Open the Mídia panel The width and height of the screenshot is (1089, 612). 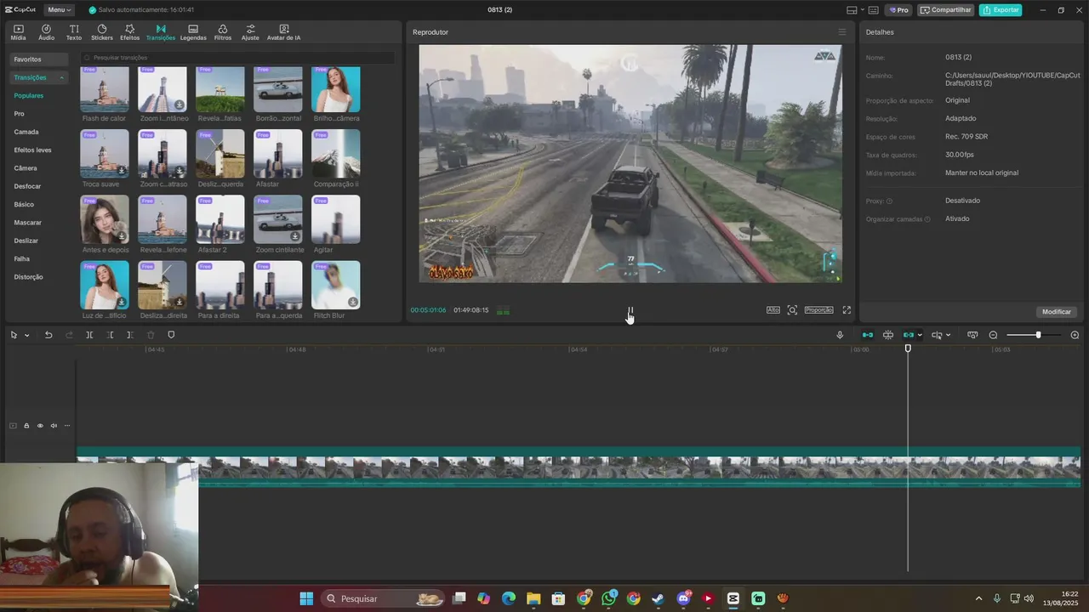click(18, 32)
